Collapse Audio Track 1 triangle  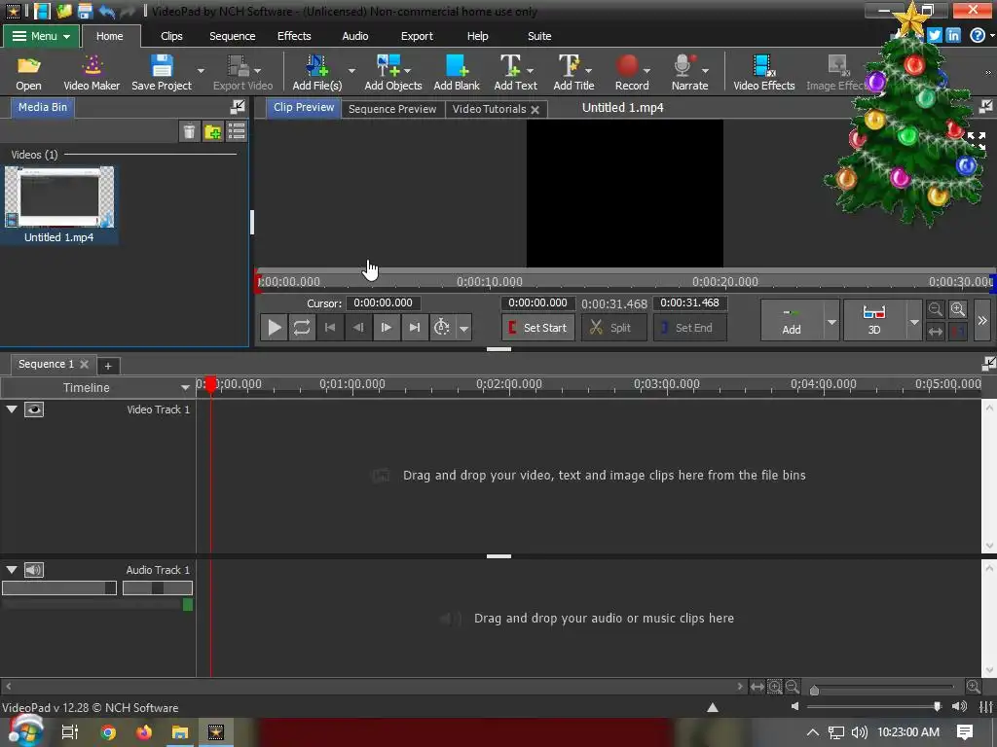pos(12,569)
